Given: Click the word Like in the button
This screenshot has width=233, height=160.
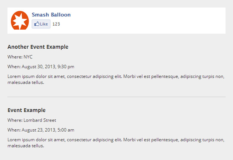Looking at the screenshot, I should [44, 24].
